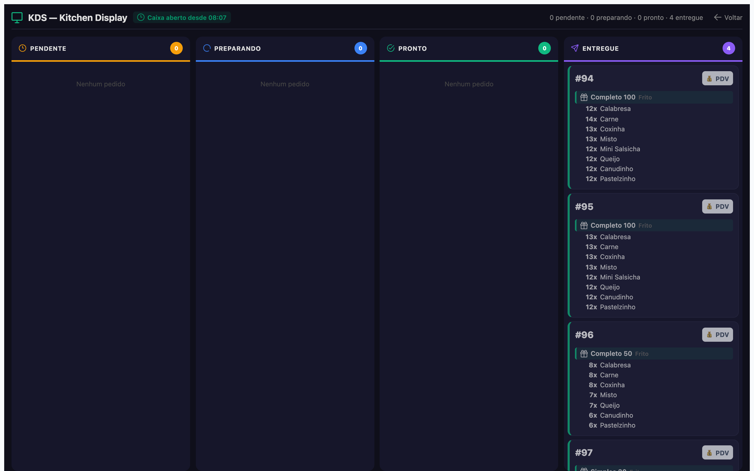This screenshot has width=754, height=471.
Task: Click Completo 100 label in order #94
Action: [613, 97]
